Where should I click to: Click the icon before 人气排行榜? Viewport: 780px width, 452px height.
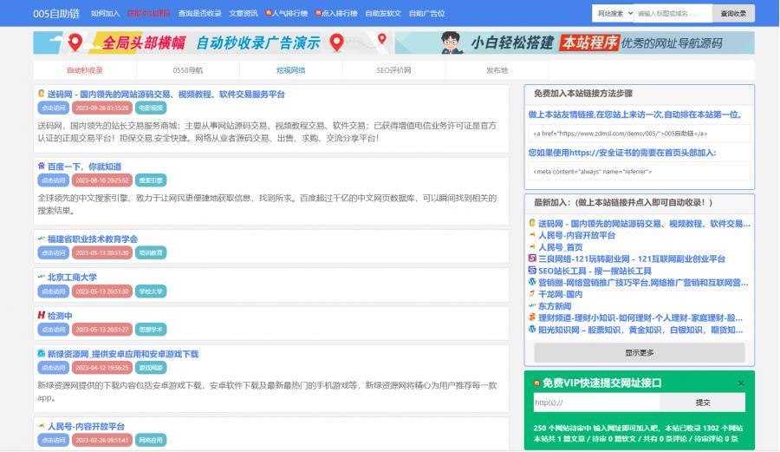[x=269, y=13]
